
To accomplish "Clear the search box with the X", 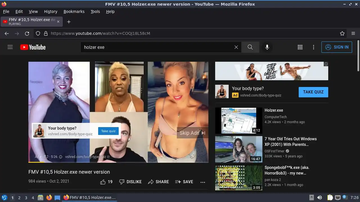I will [236, 47].
